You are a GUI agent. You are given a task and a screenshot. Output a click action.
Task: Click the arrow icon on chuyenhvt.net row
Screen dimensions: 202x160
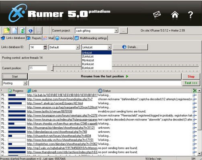(x=194, y=136)
